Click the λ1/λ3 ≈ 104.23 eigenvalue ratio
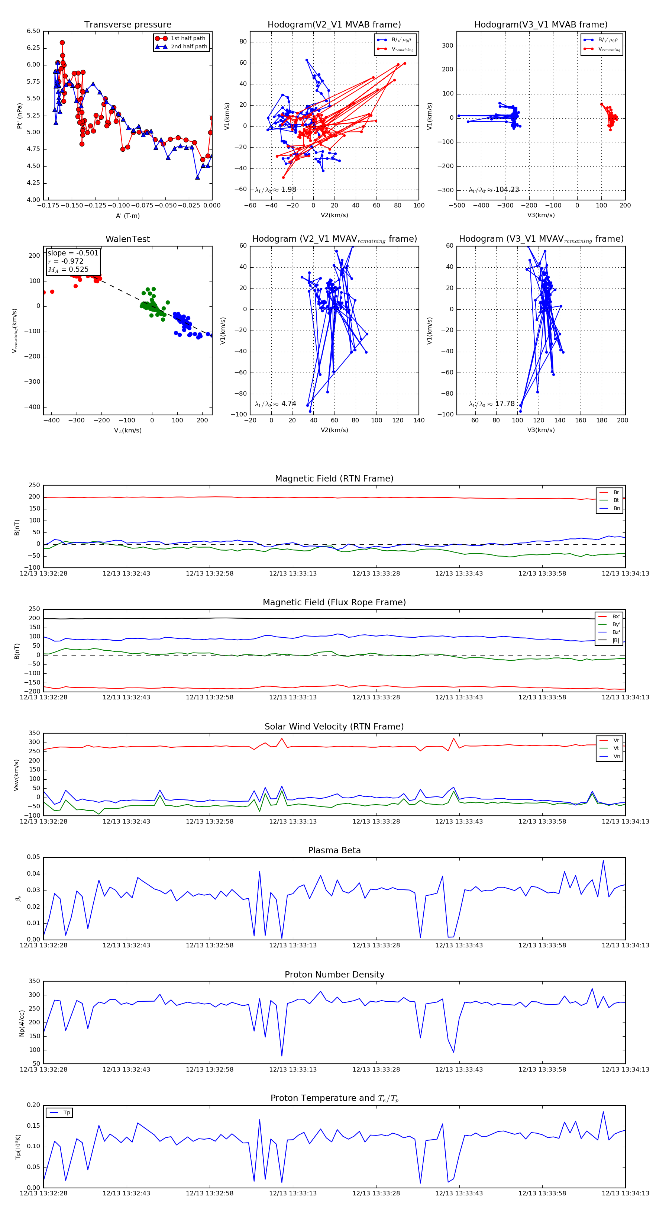 click(494, 190)
